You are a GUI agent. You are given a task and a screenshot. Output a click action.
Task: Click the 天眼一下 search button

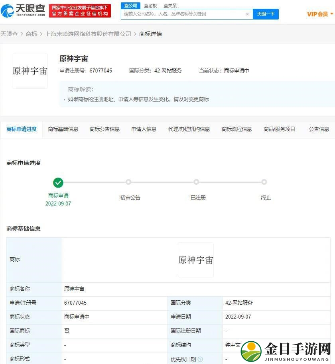point(266,14)
